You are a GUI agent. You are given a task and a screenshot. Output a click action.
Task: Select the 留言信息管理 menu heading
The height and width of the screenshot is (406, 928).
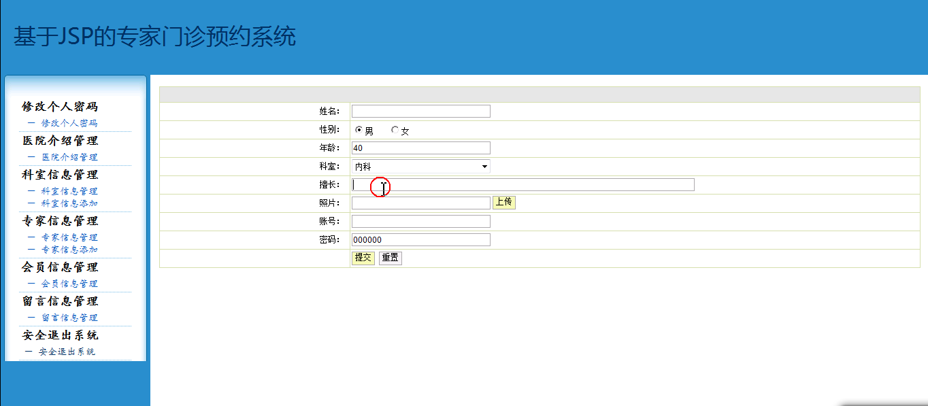click(60, 301)
